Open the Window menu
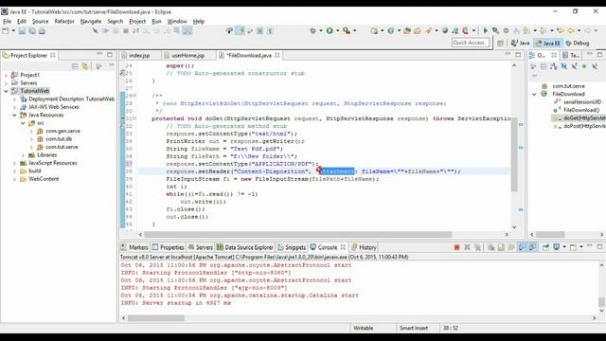Viewport: 606px width, 341px height. tap(177, 21)
